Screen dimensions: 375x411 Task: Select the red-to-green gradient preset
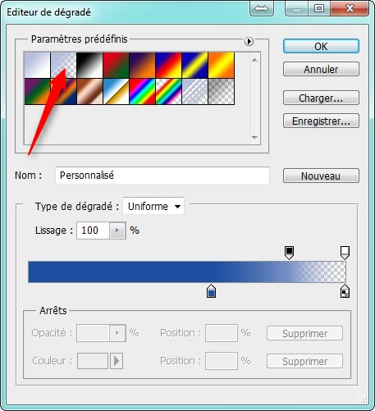click(x=116, y=65)
